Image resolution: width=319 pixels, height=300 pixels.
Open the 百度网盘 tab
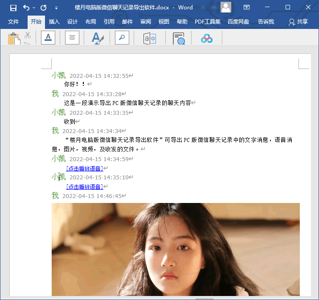(x=238, y=21)
